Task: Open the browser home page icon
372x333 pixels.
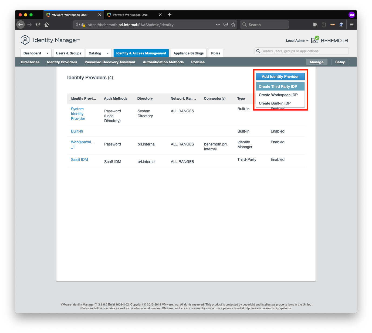Action: click(x=47, y=25)
